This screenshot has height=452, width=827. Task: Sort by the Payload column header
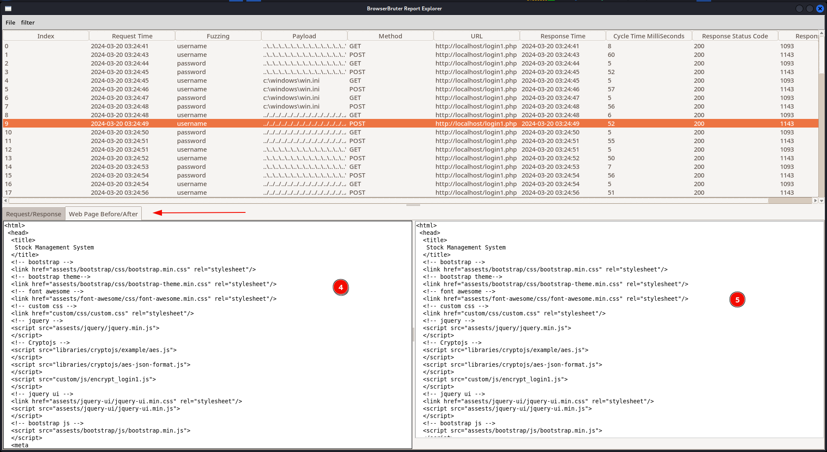point(304,36)
